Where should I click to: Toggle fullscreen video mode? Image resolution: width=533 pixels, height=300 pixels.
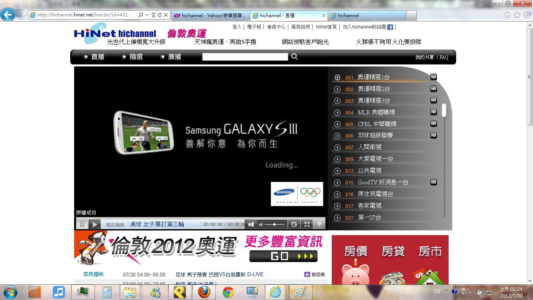307,224
